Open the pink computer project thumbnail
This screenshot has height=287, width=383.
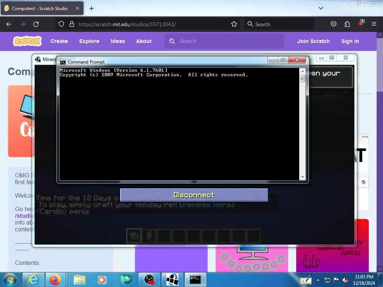[x=252, y=259]
